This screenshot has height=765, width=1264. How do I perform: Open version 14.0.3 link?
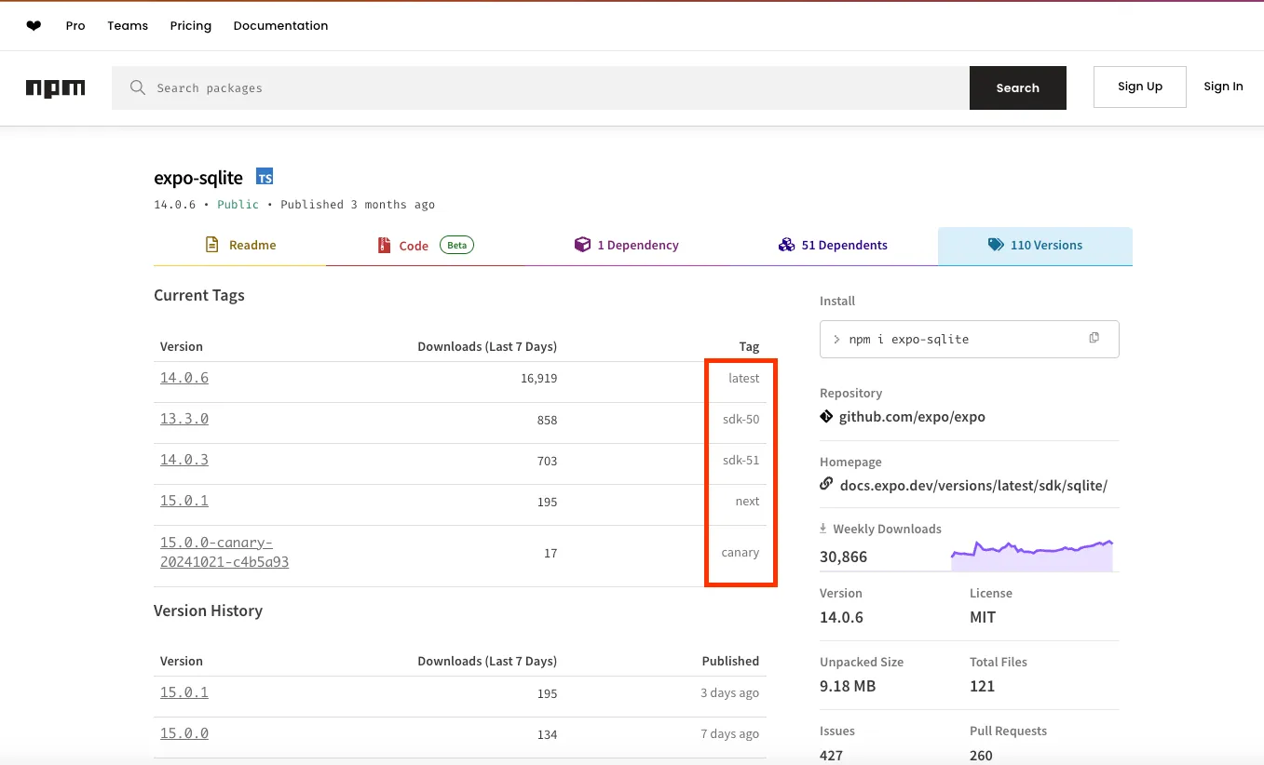tap(184, 460)
